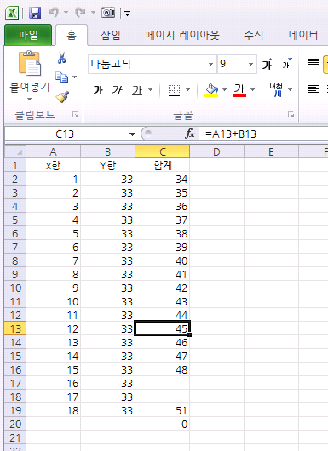
Task: Click cell C20 showing 0
Action: pyautogui.click(x=163, y=424)
